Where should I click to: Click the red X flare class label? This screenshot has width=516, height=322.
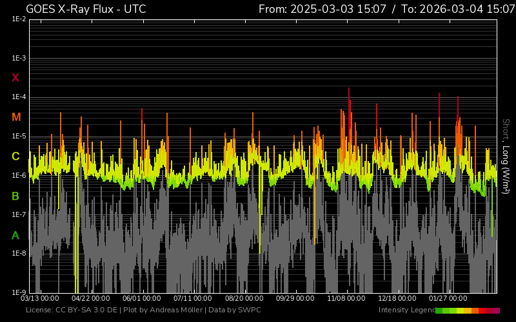click(x=15, y=78)
